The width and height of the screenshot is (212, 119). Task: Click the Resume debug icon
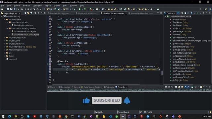pyautogui.click(x=22, y=9)
